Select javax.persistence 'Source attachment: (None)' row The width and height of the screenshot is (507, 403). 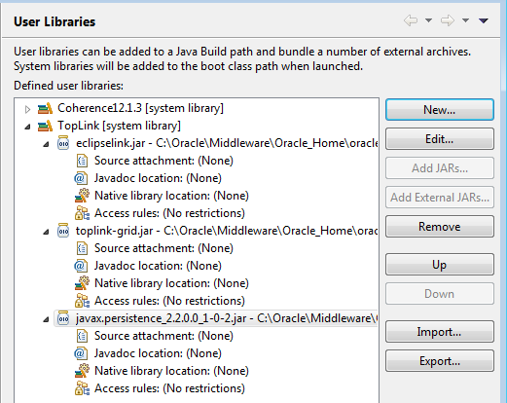pyautogui.click(x=163, y=336)
